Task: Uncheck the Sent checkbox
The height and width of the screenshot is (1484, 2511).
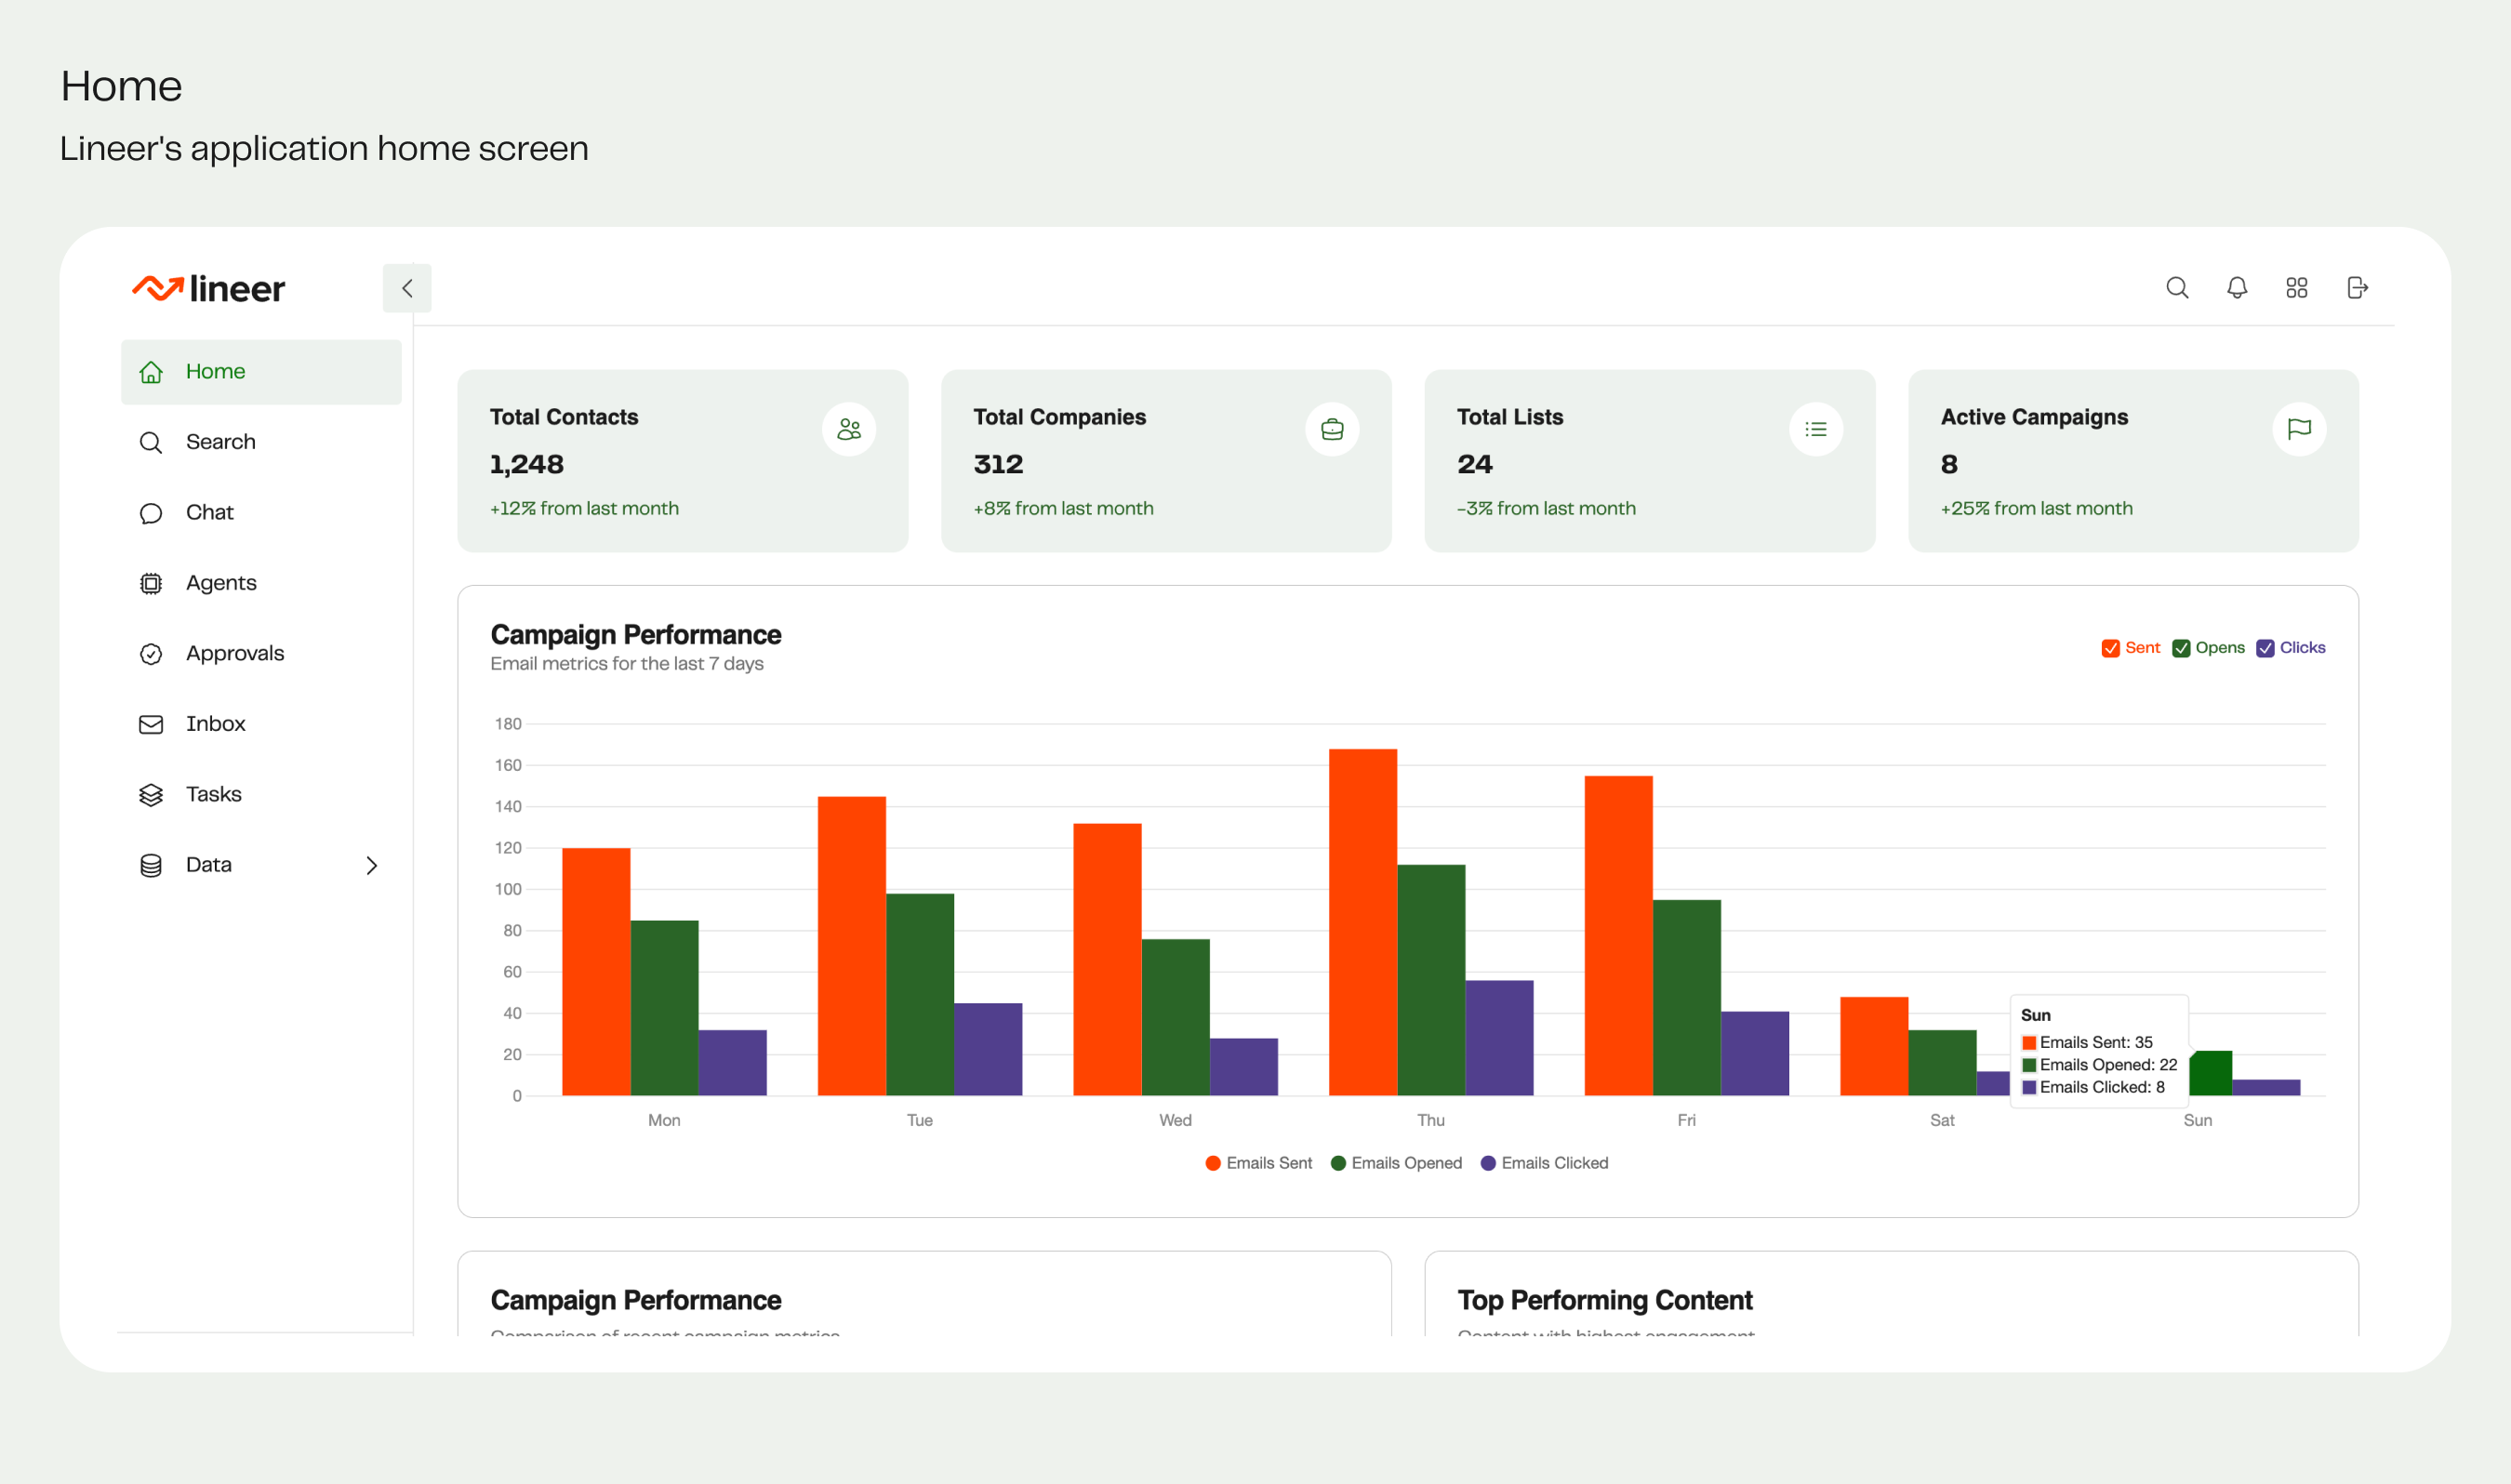Action: tap(2111, 648)
